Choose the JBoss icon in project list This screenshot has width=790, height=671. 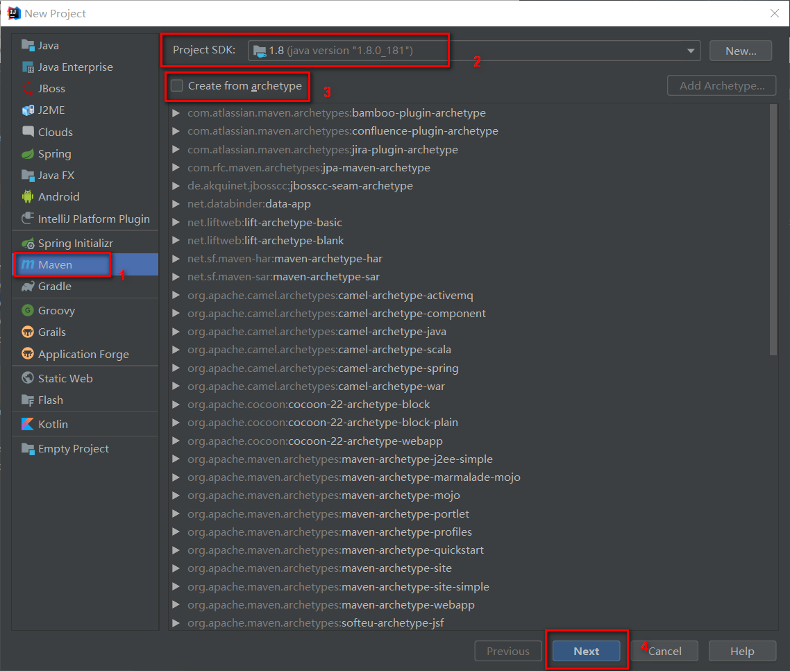pos(28,89)
